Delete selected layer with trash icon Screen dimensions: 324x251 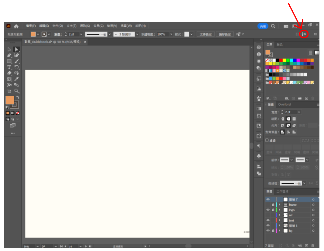click(313, 246)
